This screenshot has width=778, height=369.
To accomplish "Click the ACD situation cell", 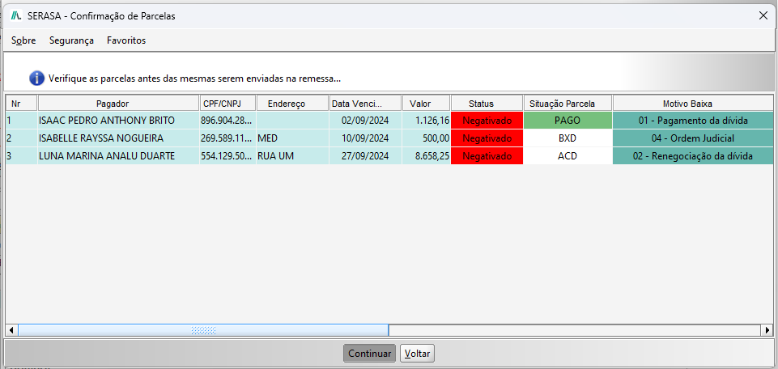I will [568, 156].
